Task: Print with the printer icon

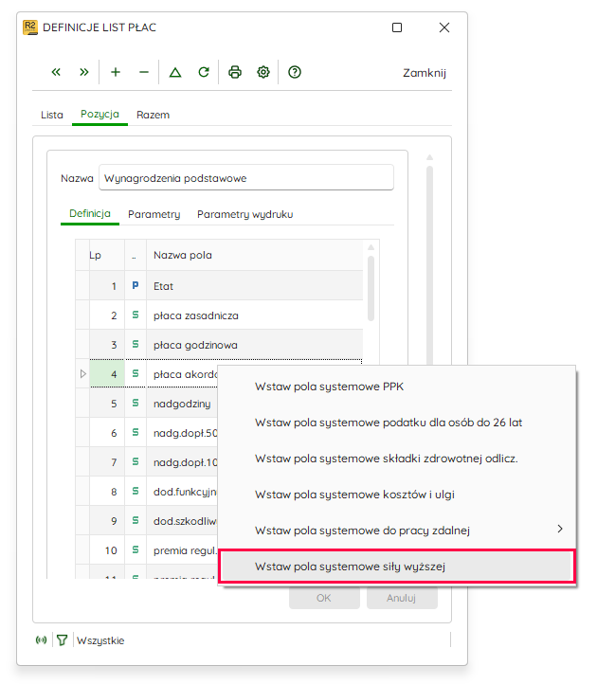Action: (235, 72)
